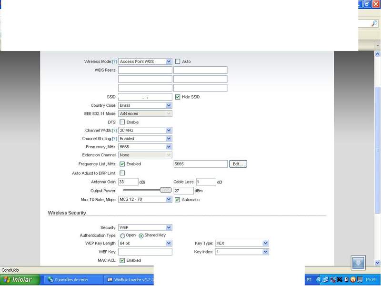Click the Antenna Gain field
Viewport: 381px width, 286px height.
pos(128,182)
